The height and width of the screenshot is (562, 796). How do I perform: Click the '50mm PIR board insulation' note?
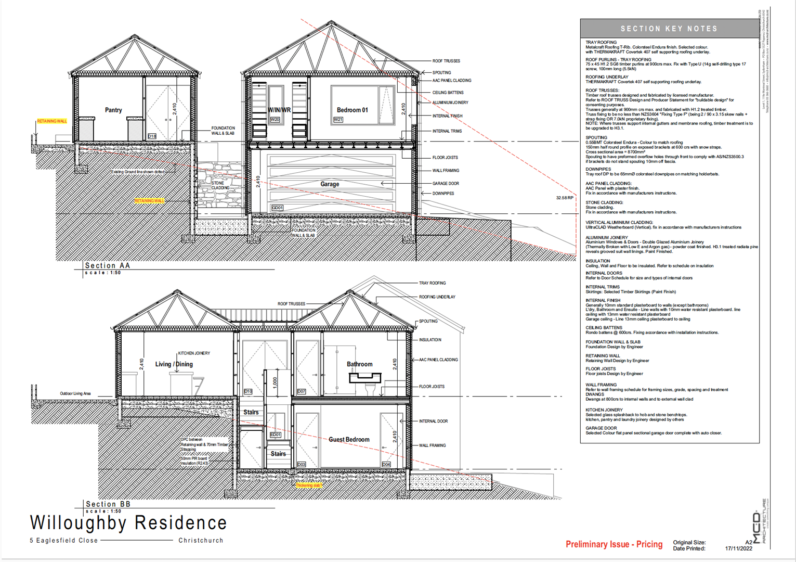click(194, 461)
